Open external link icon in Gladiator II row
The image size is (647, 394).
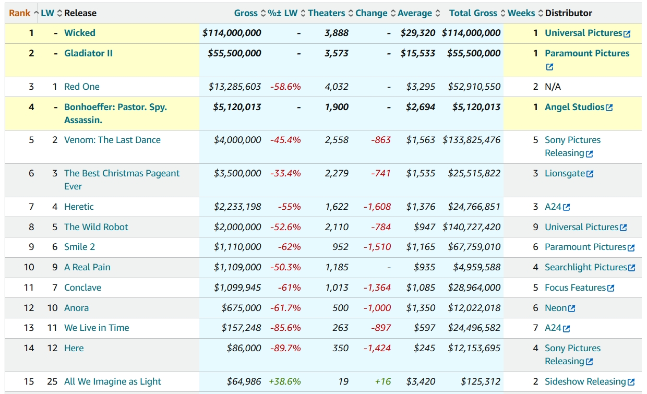pyautogui.click(x=549, y=67)
